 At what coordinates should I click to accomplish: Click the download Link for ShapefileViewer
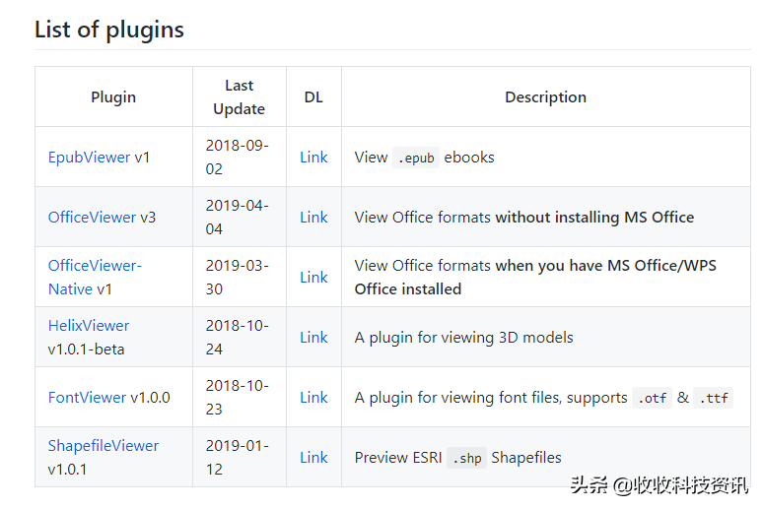pyautogui.click(x=313, y=457)
